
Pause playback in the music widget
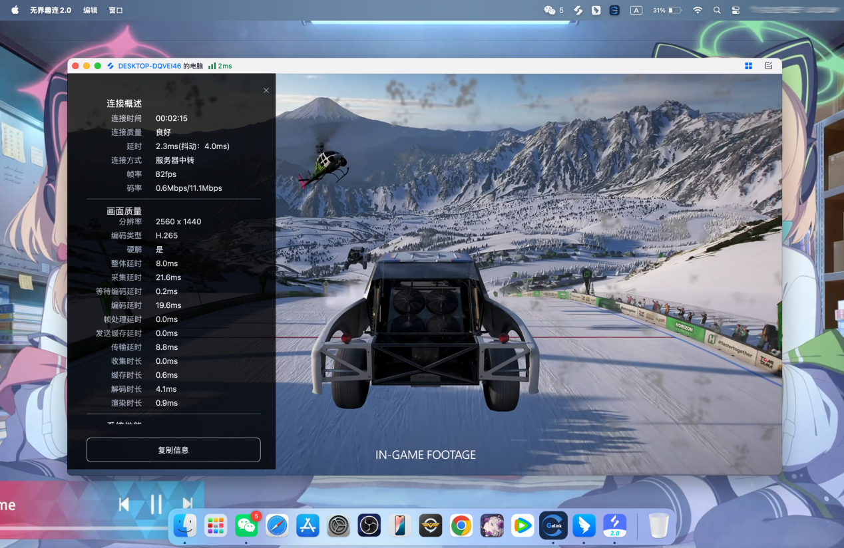coord(156,504)
